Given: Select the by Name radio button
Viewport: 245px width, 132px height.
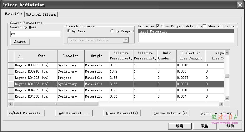Looking at the screenshot, I should click(68, 31).
